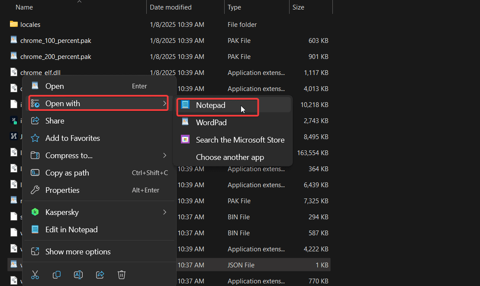
Task: Click the Open entry's file icon
Action: coord(35,86)
